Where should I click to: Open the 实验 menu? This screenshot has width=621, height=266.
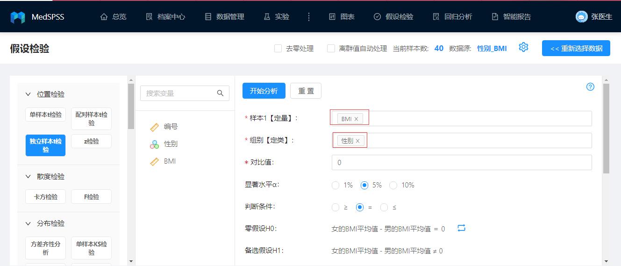[x=277, y=17]
